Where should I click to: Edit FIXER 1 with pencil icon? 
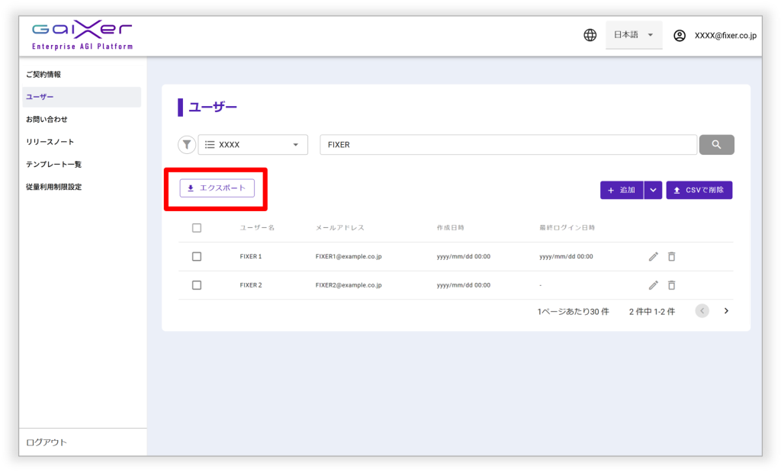pyautogui.click(x=653, y=257)
